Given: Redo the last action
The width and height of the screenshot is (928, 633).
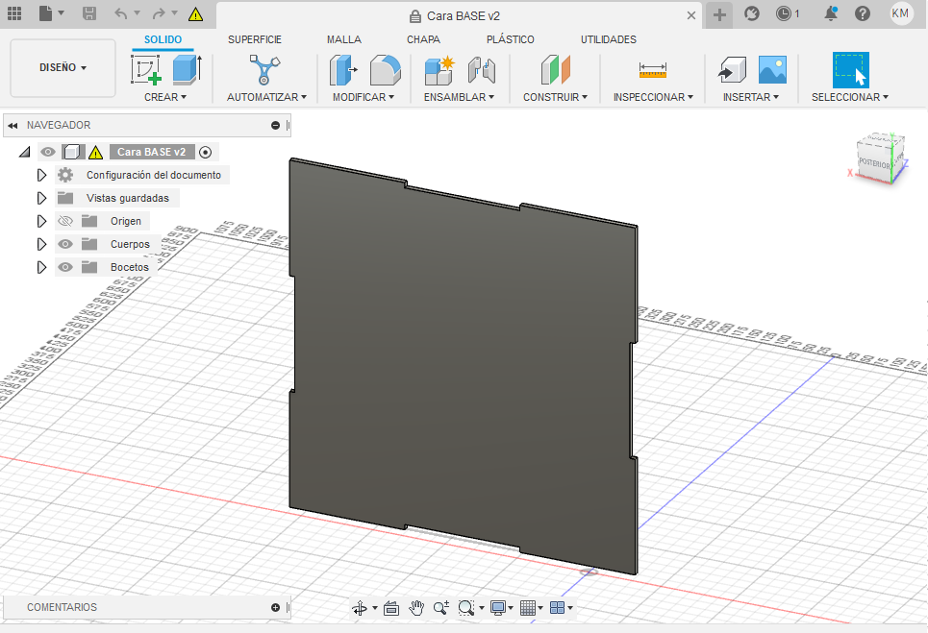Looking at the screenshot, I should pos(159,13).
